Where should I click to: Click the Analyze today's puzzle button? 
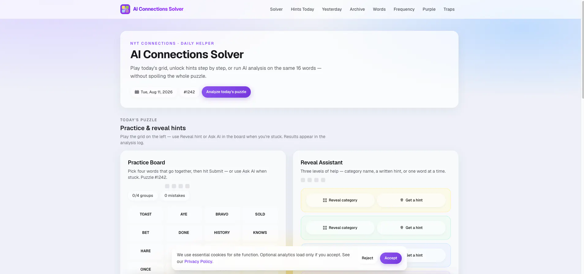226,92
